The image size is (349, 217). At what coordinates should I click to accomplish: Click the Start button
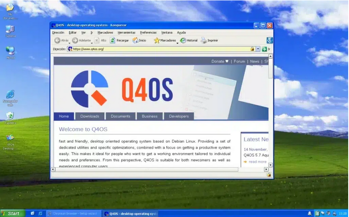coord(13,213)
